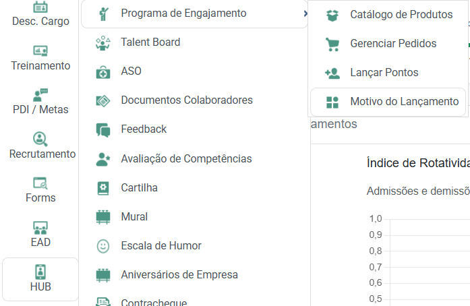Open the Treinamento sidebar module

coord(40,58)
